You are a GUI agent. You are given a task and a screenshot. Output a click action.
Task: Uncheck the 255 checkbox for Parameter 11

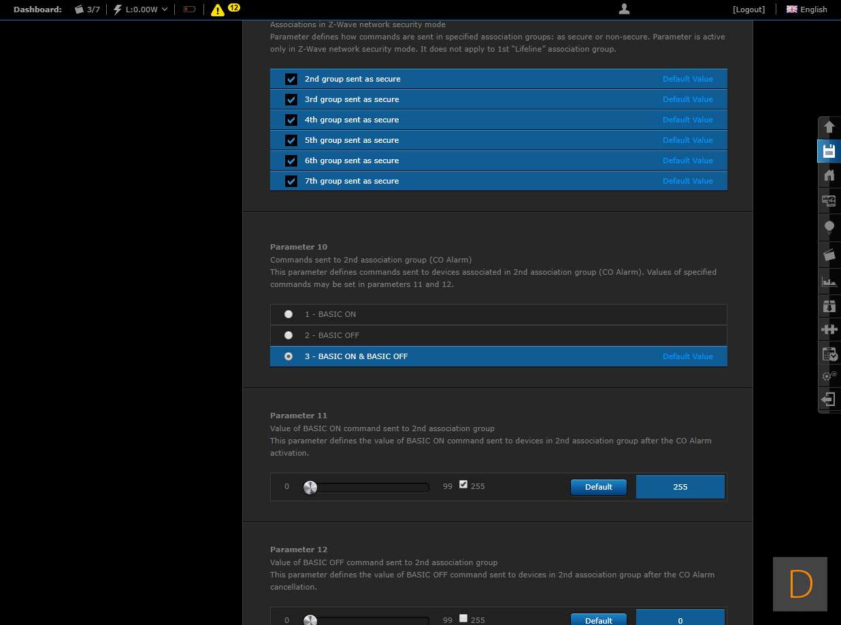coord(463,485)
